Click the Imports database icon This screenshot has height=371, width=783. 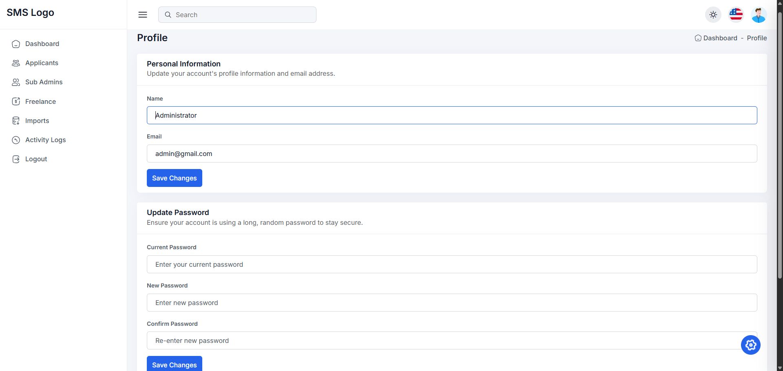16,121
